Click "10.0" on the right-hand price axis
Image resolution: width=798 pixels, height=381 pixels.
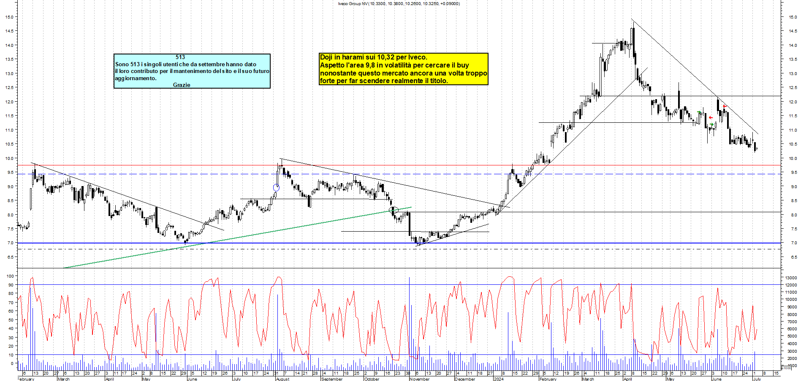point(793,159)
